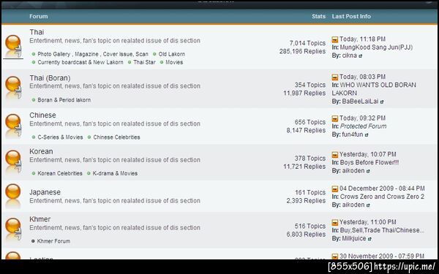Click the Forum column header
The height and width of the screenshot is (274, 439).
click(39, 17)
